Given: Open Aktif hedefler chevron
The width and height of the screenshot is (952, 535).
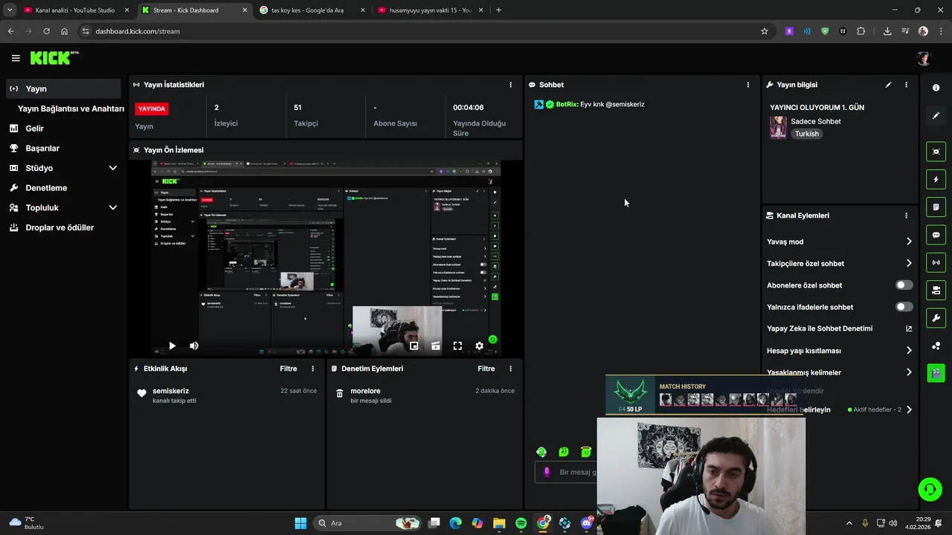Looking at the screenshot, I should [909, 409].
